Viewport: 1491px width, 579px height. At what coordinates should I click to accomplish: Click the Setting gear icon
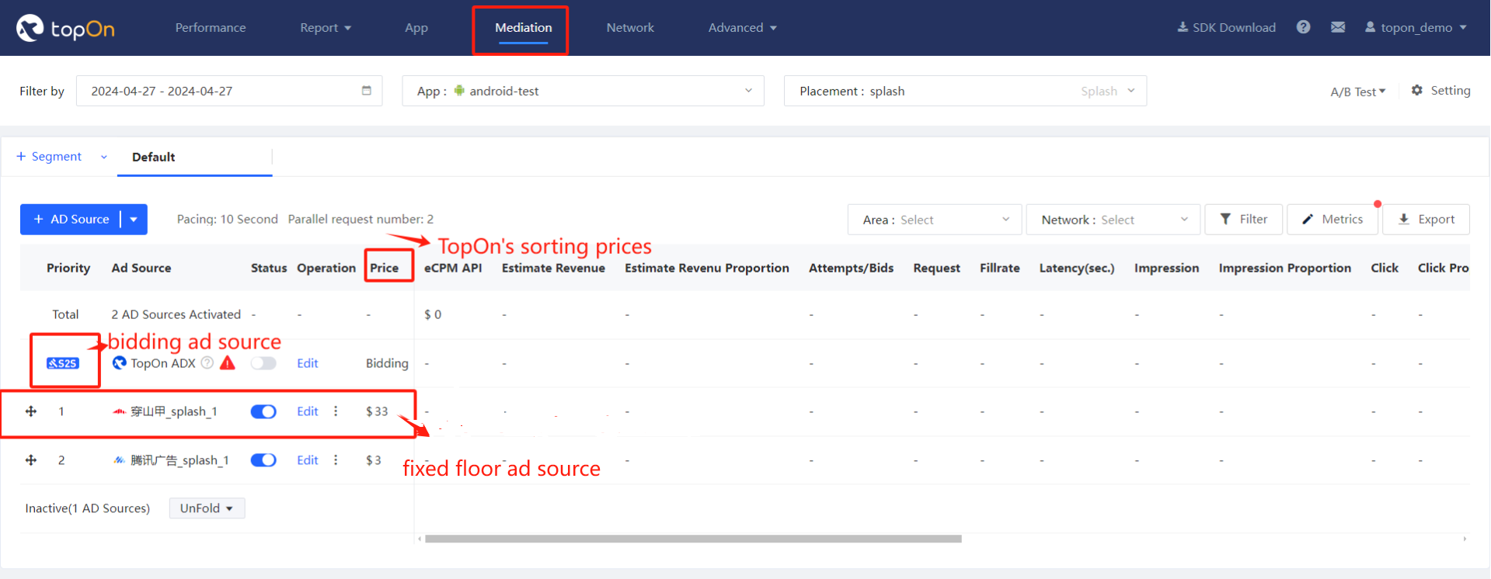tap(1417, 90)
